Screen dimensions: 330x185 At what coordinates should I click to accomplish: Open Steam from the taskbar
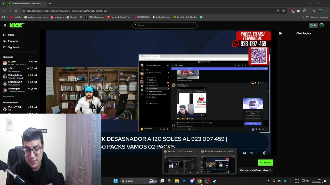(x=214, y=181)
